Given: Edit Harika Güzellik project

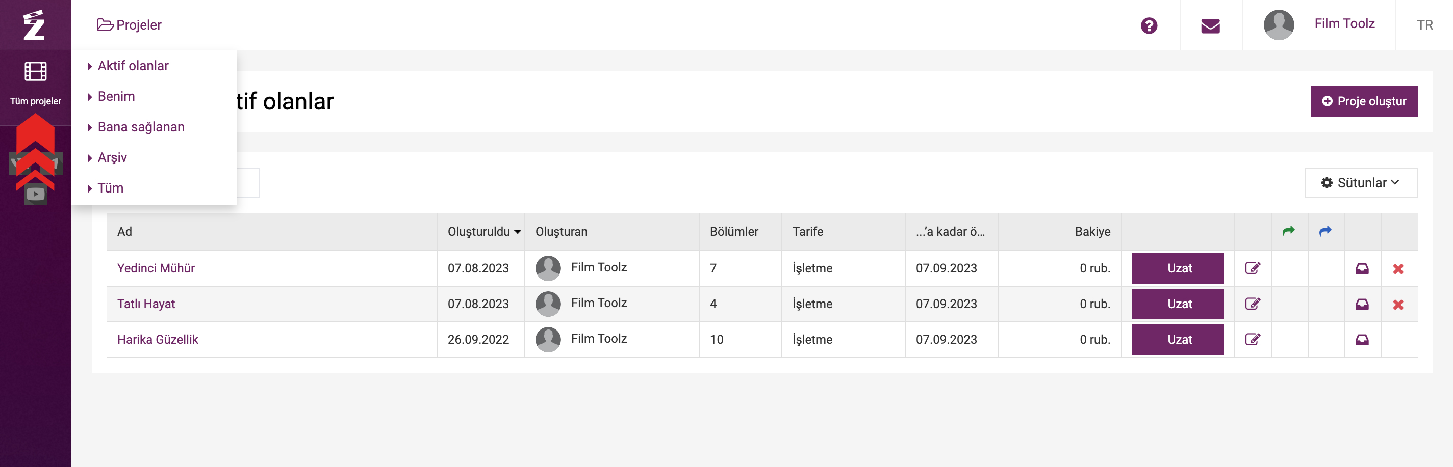Looking at the screenshot, I should click(x=1252, y=339).
